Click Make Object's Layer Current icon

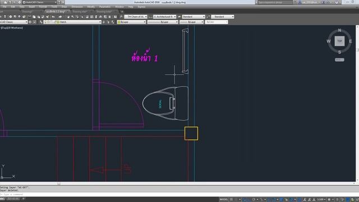coord(104,22)
